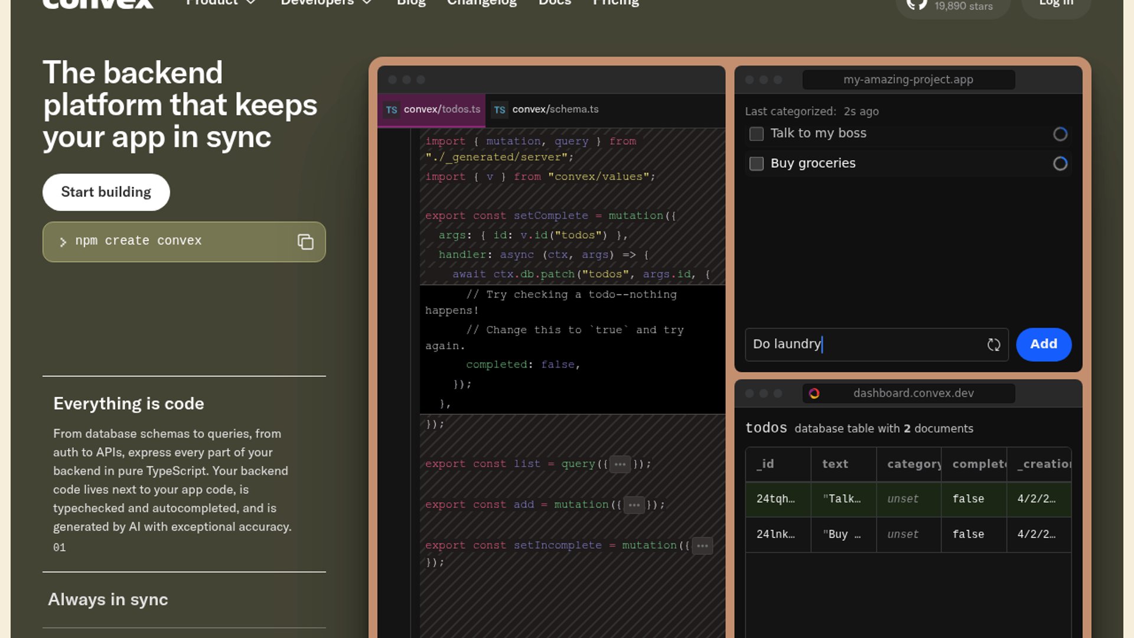Click the terminal prompt arrow before npm create
This screenshot has height=638, width=1134.
tap(63, 242)
